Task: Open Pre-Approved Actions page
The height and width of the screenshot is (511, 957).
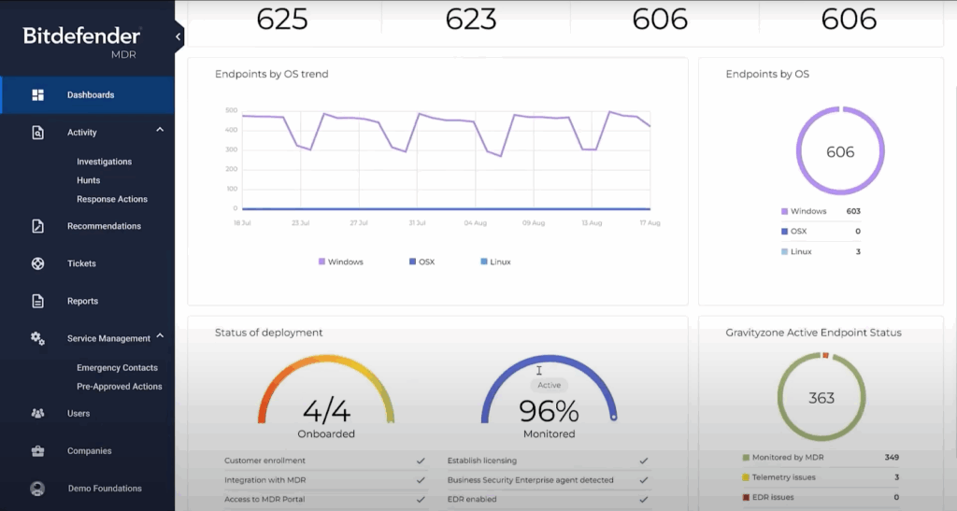Action: 119,387
